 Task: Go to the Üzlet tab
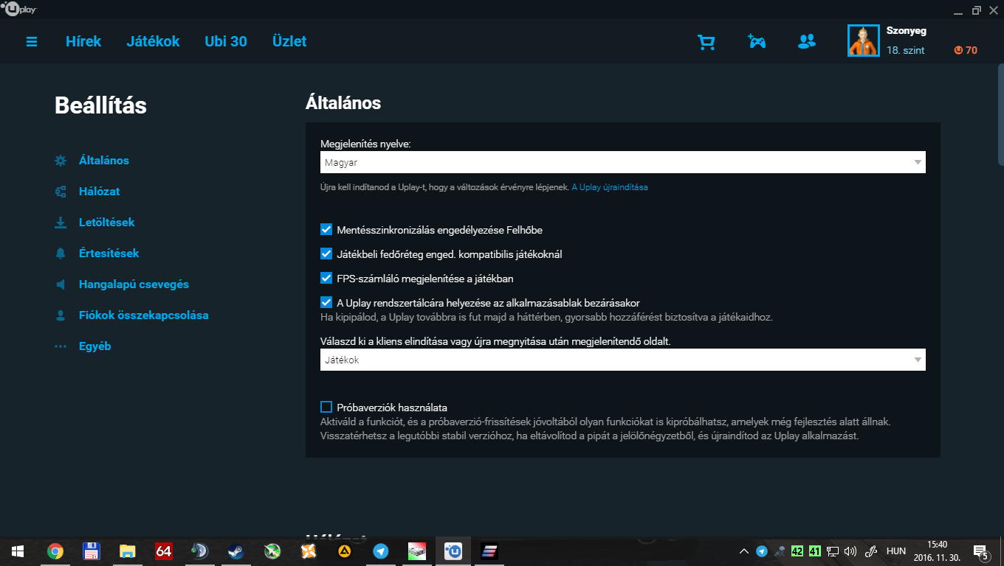(x=289, y=41)
